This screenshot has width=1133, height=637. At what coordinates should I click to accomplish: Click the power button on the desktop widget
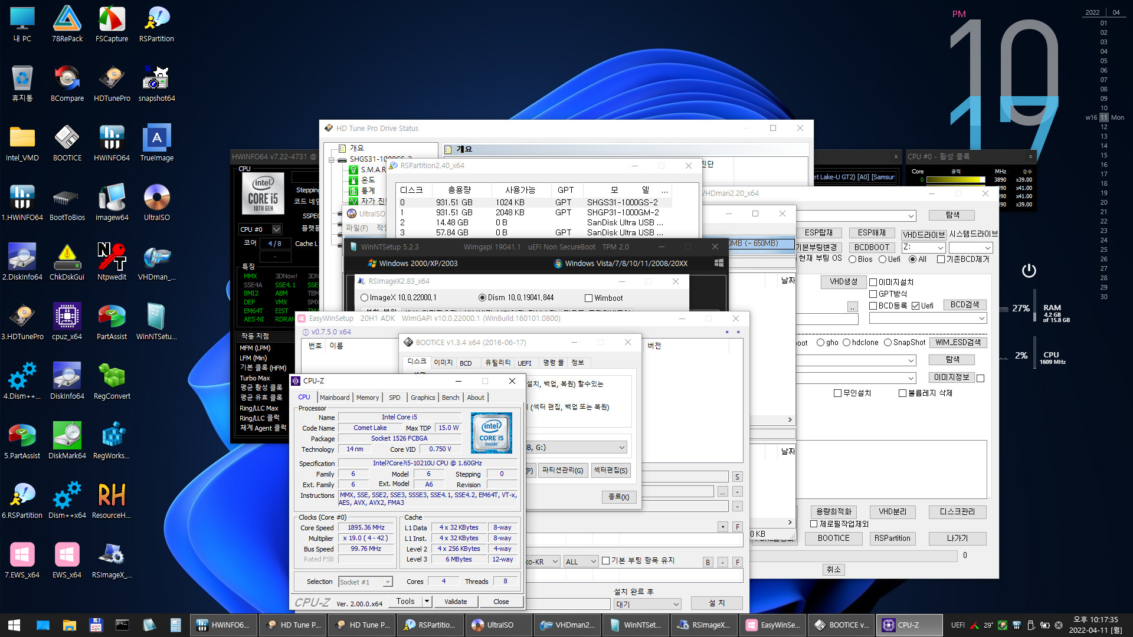click(x=1029, y=271)
